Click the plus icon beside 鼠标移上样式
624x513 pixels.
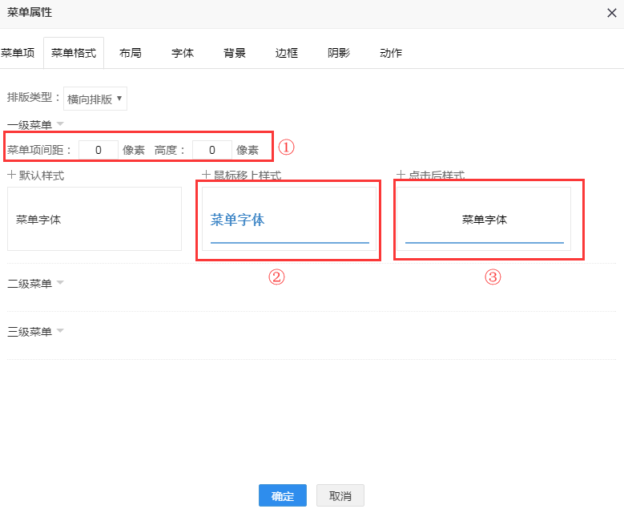(206, 175)
